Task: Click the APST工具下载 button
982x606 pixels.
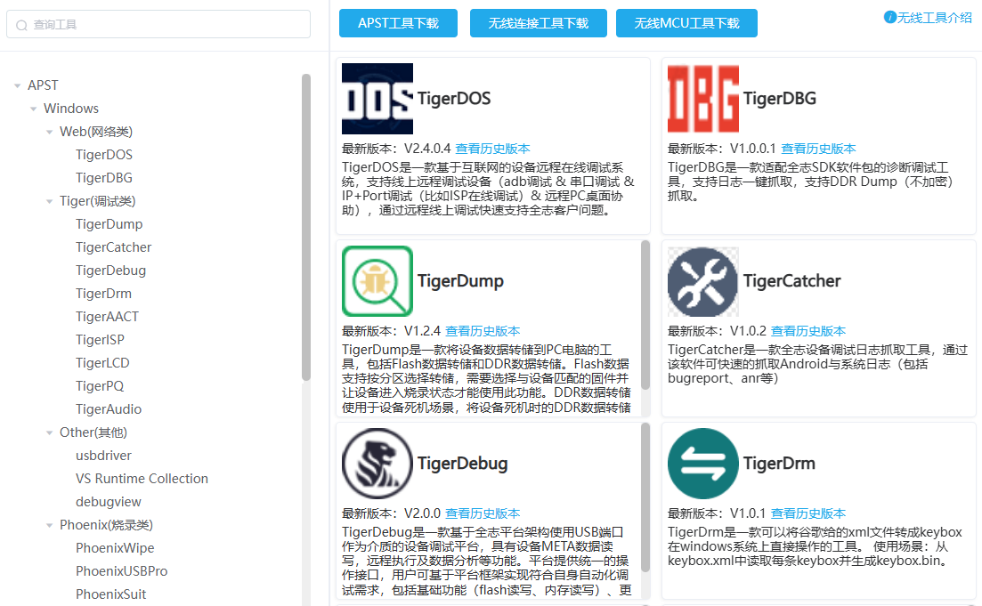Action: [398, 23]
